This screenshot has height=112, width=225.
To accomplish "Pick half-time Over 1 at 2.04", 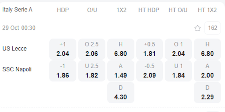I will tap(178, 49).
